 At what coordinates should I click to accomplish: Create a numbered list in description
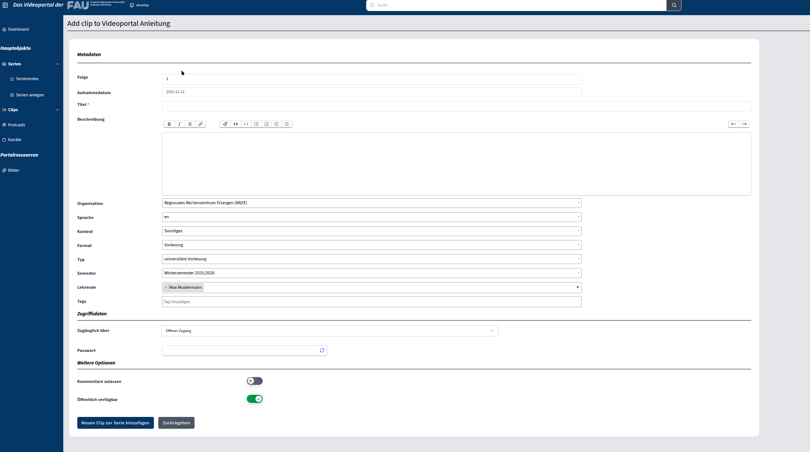coord(266,124)
